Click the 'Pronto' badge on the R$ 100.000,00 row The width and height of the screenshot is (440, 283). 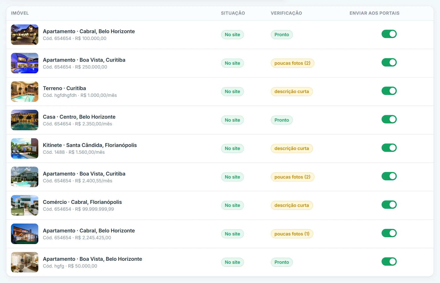point(282,35)
